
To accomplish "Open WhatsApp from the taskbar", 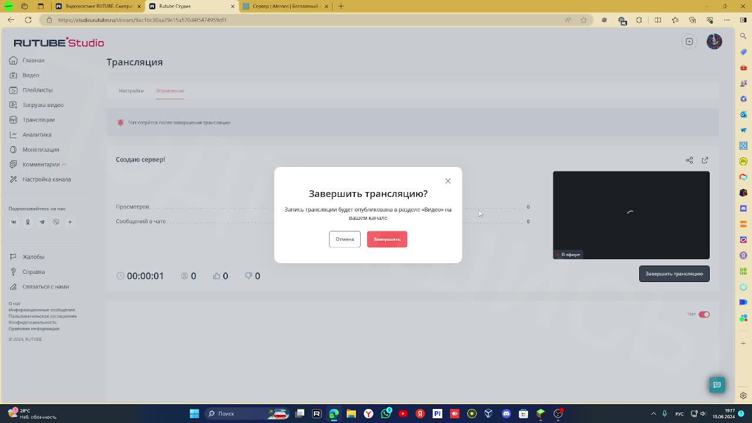I will tap(386, 414).
